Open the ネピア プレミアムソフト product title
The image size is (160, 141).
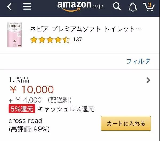pyautogui.click(x=85, y=29)
